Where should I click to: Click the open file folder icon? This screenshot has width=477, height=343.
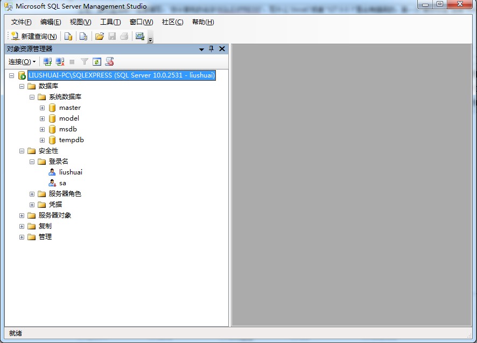(x=99, y=37)
